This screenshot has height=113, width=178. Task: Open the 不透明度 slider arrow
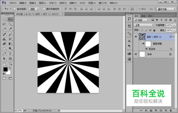click(174, 25)
